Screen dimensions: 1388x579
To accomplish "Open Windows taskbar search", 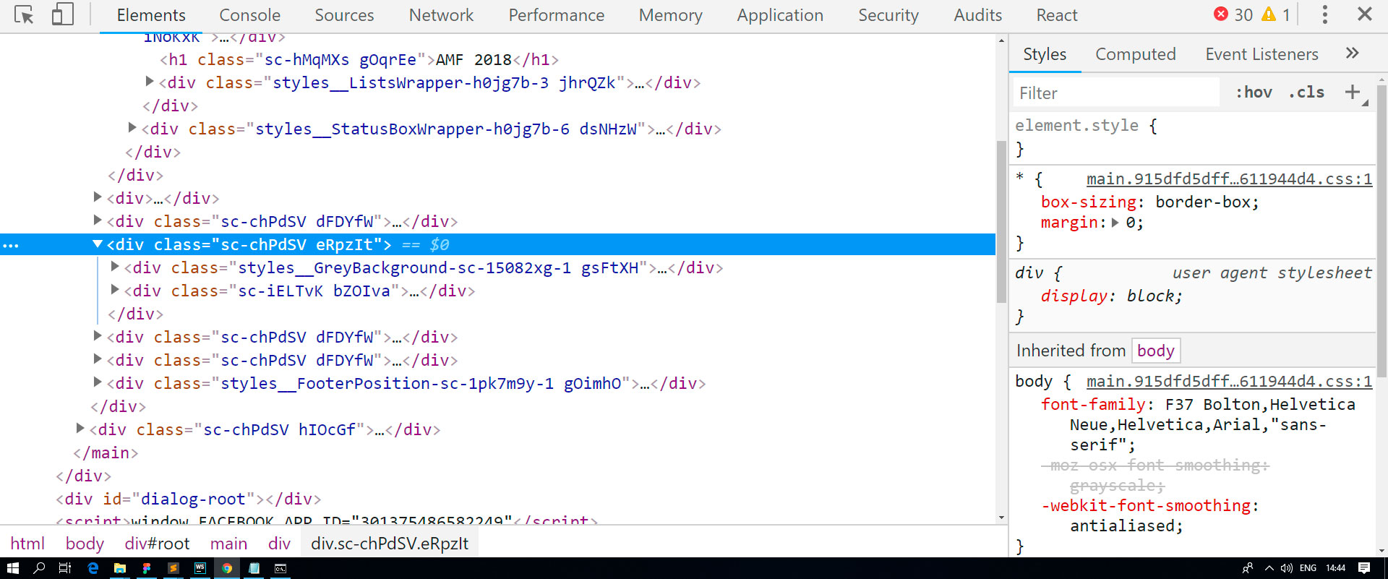I will (39, 568).
